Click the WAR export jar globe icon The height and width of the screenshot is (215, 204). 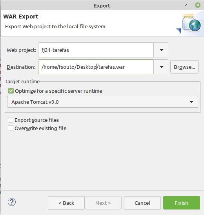pos(189,24)
